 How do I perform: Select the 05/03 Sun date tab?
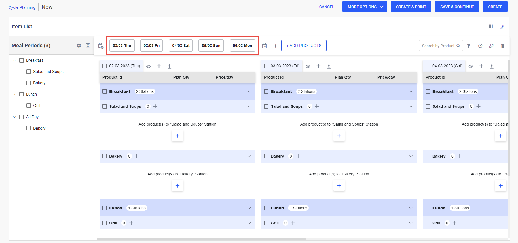[x=211, y=46]
